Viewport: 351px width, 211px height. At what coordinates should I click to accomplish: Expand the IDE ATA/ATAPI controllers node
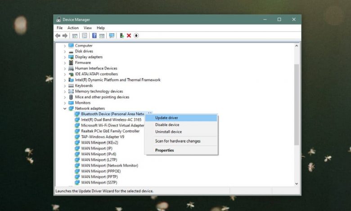pyautogui.click(x=65, y=75)
